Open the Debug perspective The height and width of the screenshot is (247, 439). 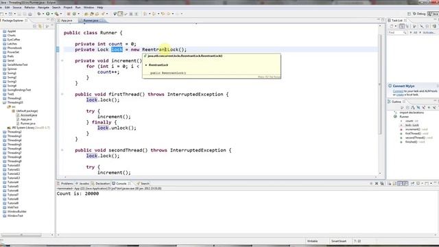[419, 14]
